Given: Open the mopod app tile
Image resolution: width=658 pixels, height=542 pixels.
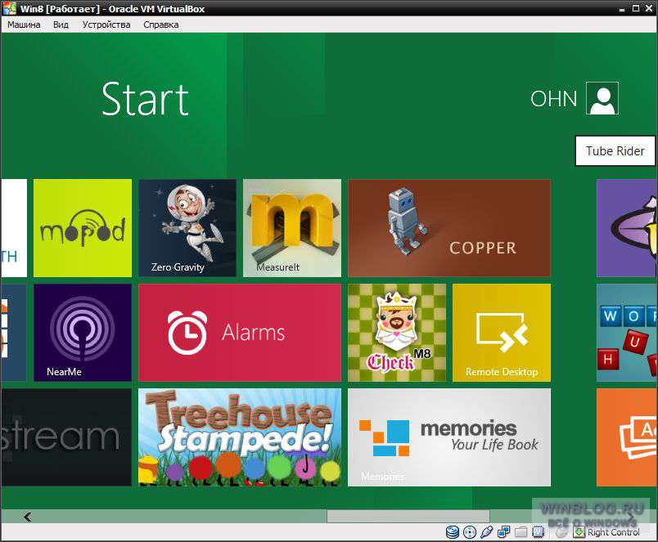Looking at the screenshot, I should (x=82, y=228).
